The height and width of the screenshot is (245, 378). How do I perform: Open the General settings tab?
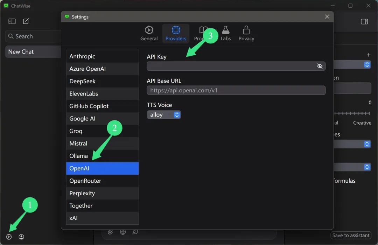point(149,33)
